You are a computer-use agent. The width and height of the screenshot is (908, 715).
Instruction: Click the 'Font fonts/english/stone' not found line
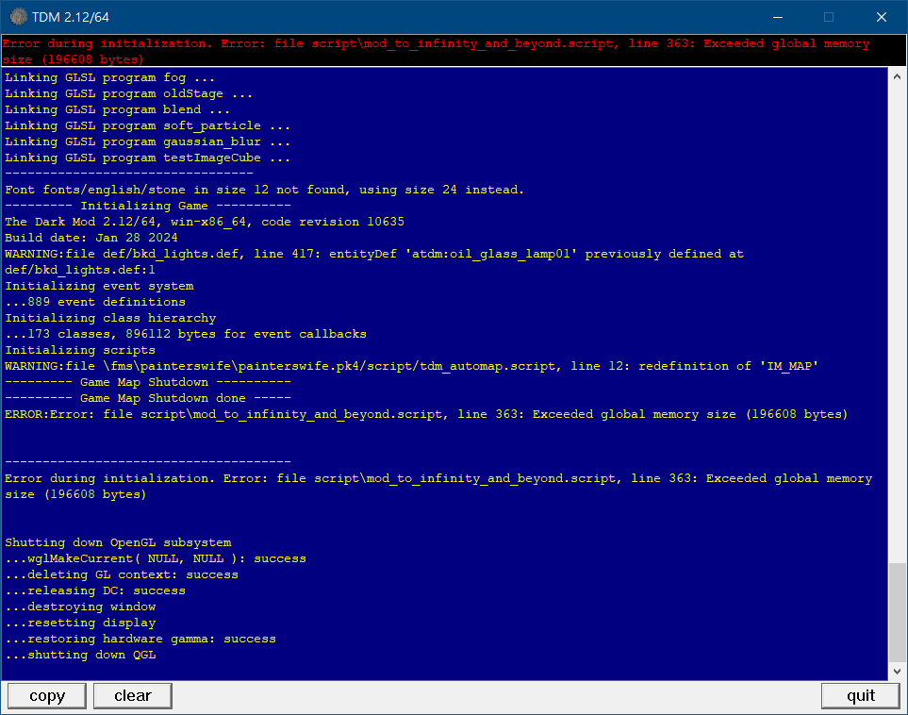pyautogui.click(x=265, y=190)
